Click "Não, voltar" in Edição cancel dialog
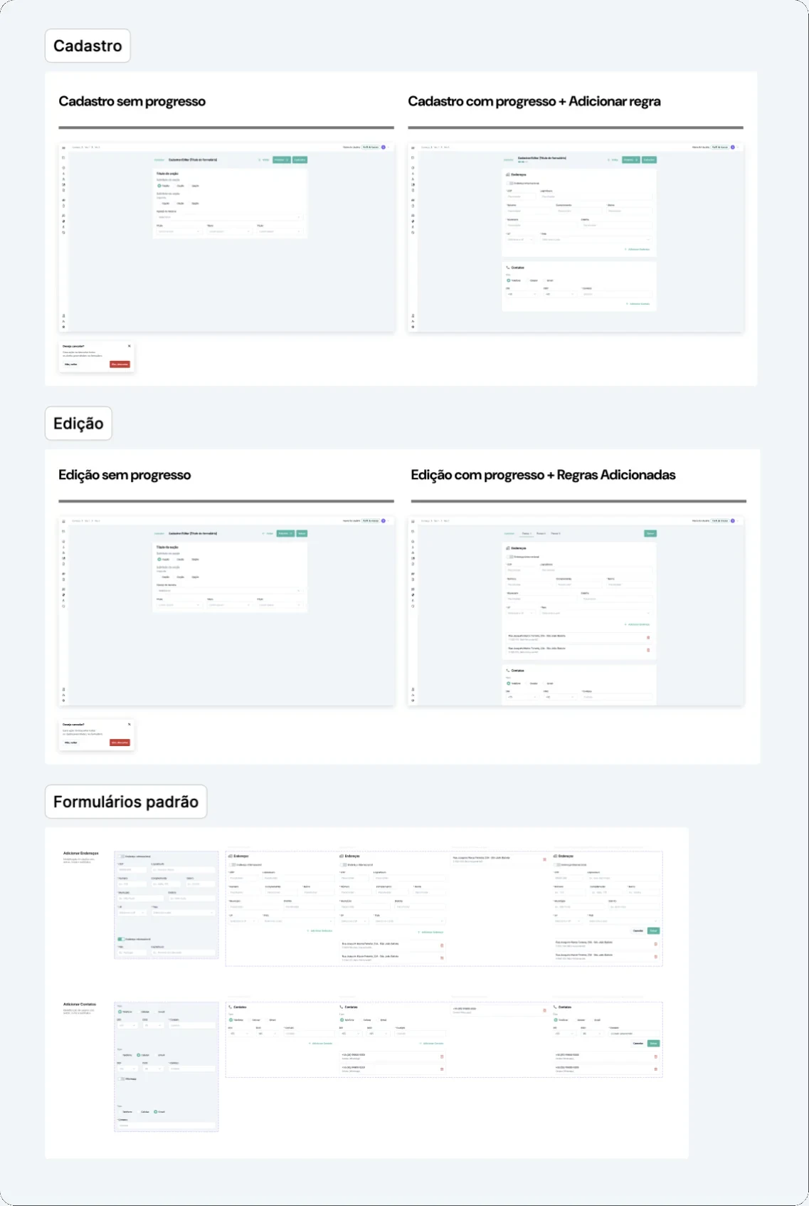The height and width of the screenshot is (1206, 809). (x=71, y=743)
